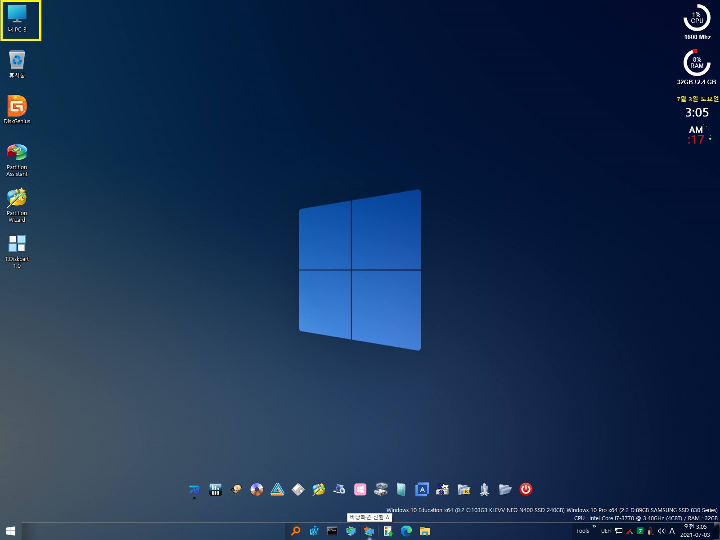Open the 내 PC 3 desktop icon
This screenshot has width=720, height=540.
tap(17, 19)
